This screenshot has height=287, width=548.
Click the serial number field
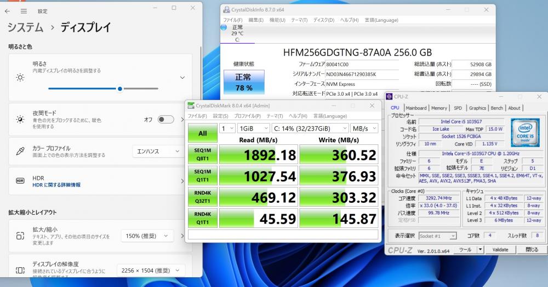point(362,74)
